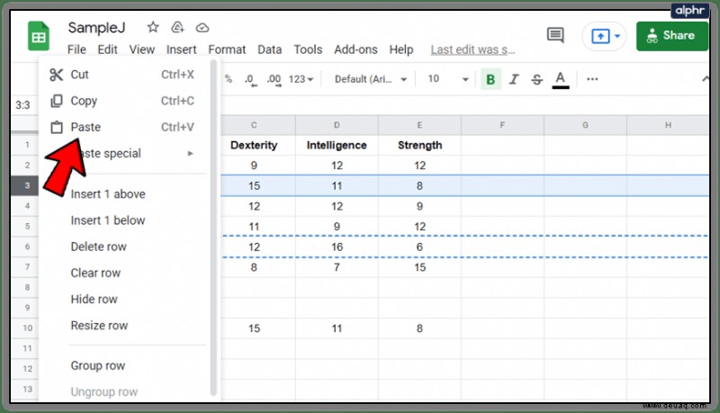This screenshot has width=720, height=413.
Task: Open the Last edit history link
Action: (x=472, y=49)
